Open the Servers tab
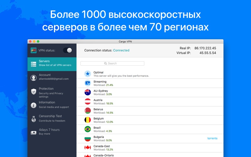The width and height of the screenshot is (251, 157). coord(52,64)
